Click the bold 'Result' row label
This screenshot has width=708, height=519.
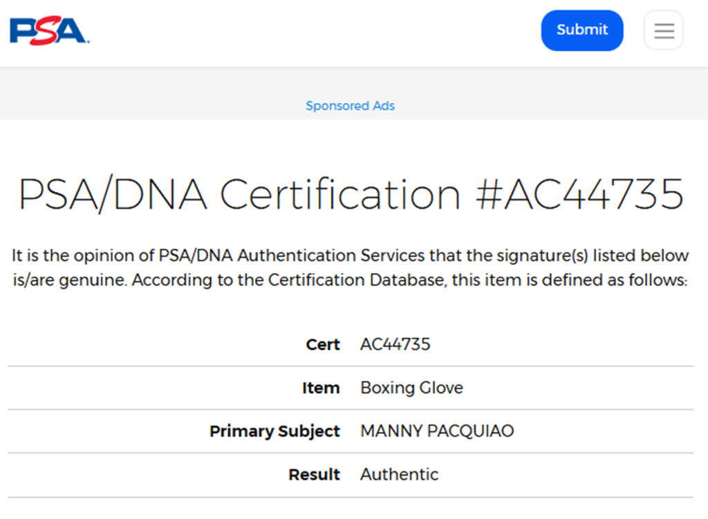[x=314, y=475]
